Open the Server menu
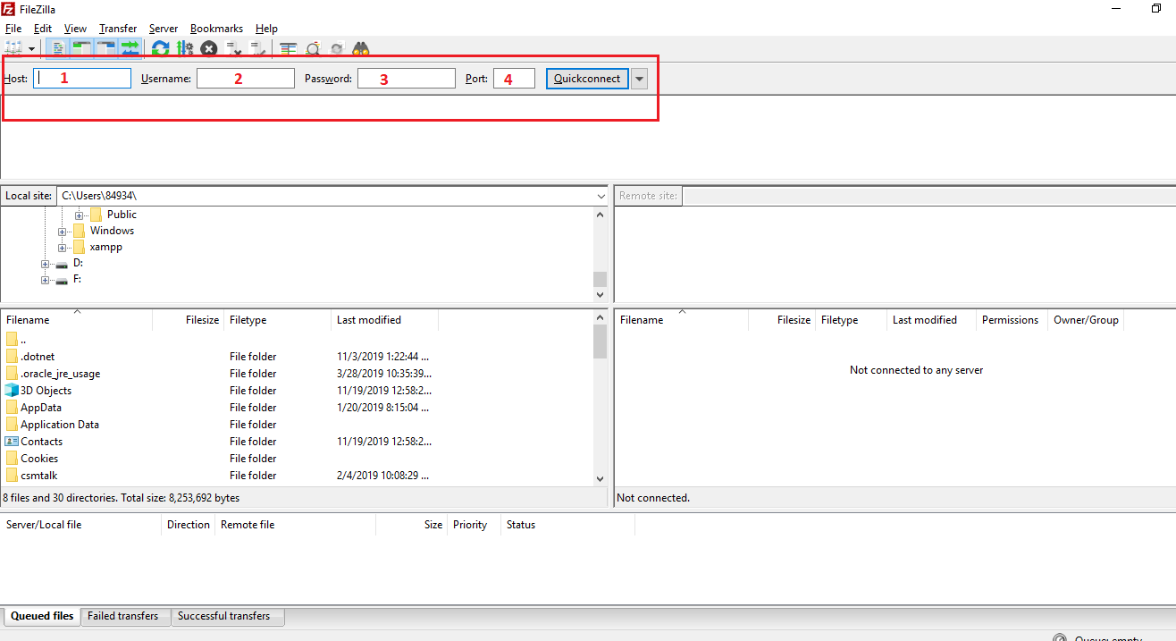Screen dimensions: 1176x641 tap(164, 29)
